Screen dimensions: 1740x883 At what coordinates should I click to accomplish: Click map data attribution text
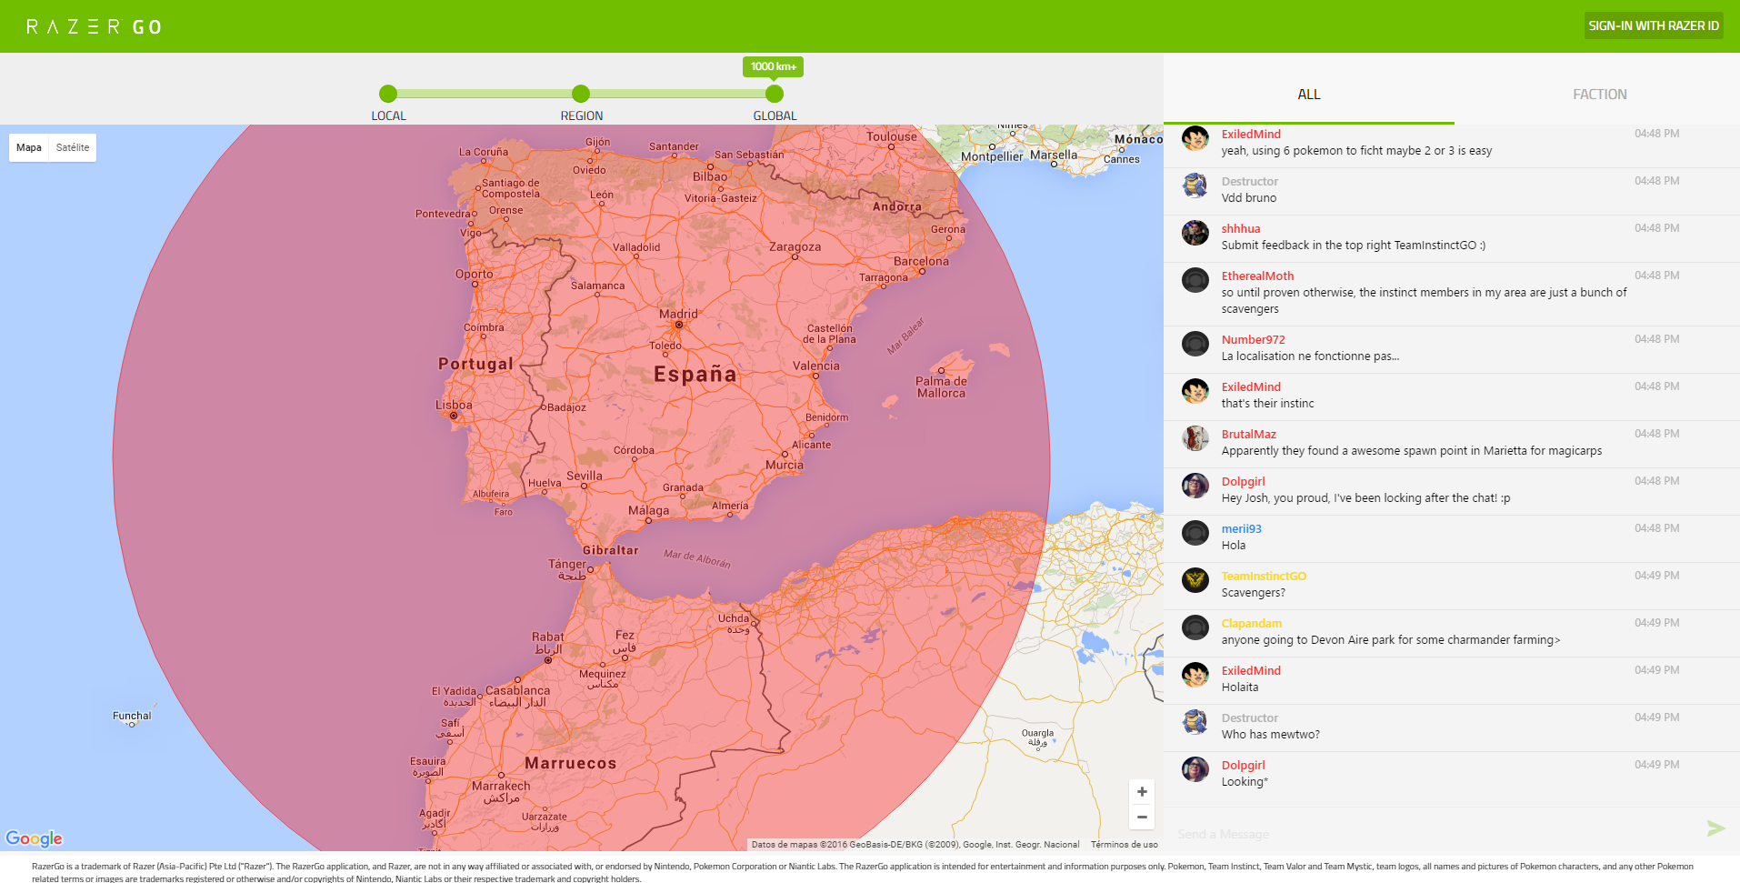(x=915, y=845)
